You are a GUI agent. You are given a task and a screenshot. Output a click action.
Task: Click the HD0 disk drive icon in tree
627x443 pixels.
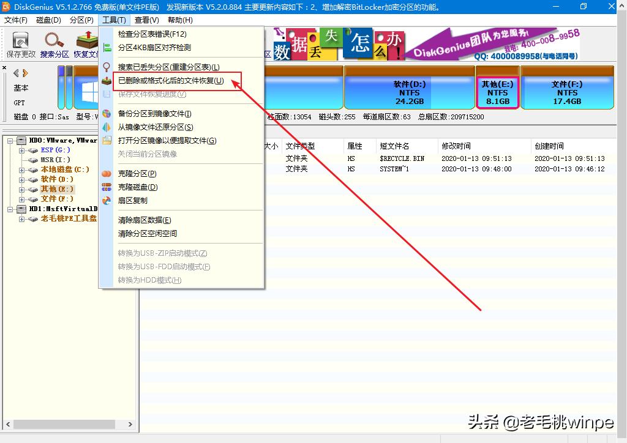pyautogui.click(x=21, y=141)
